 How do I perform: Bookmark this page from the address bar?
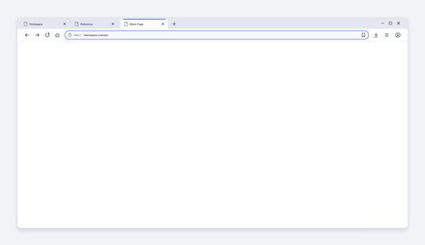point(363,35)
